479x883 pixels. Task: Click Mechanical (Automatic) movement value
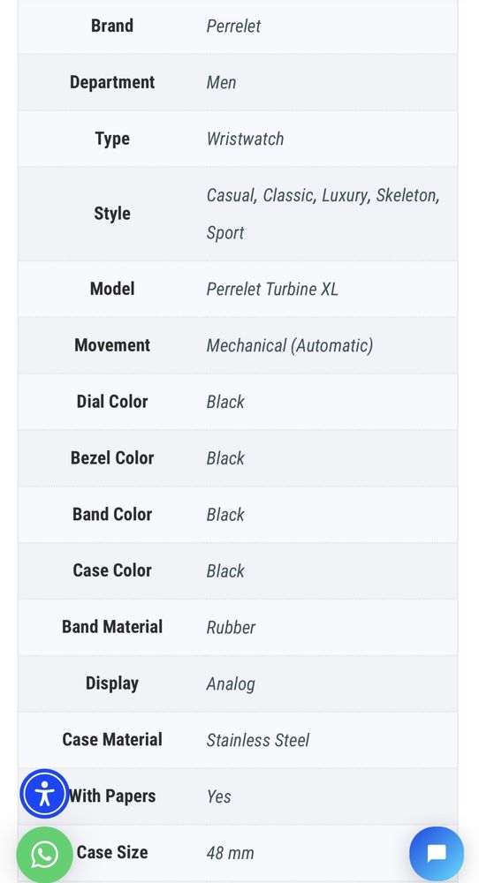tap(290, 345)
